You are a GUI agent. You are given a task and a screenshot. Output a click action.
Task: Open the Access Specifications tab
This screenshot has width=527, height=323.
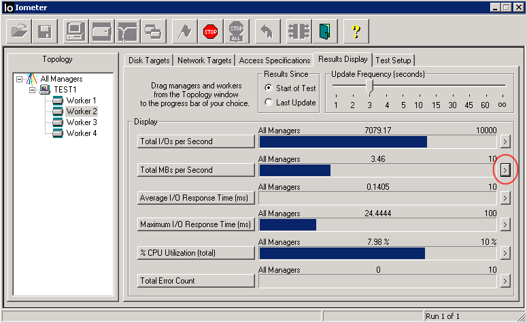coord(274,61)
